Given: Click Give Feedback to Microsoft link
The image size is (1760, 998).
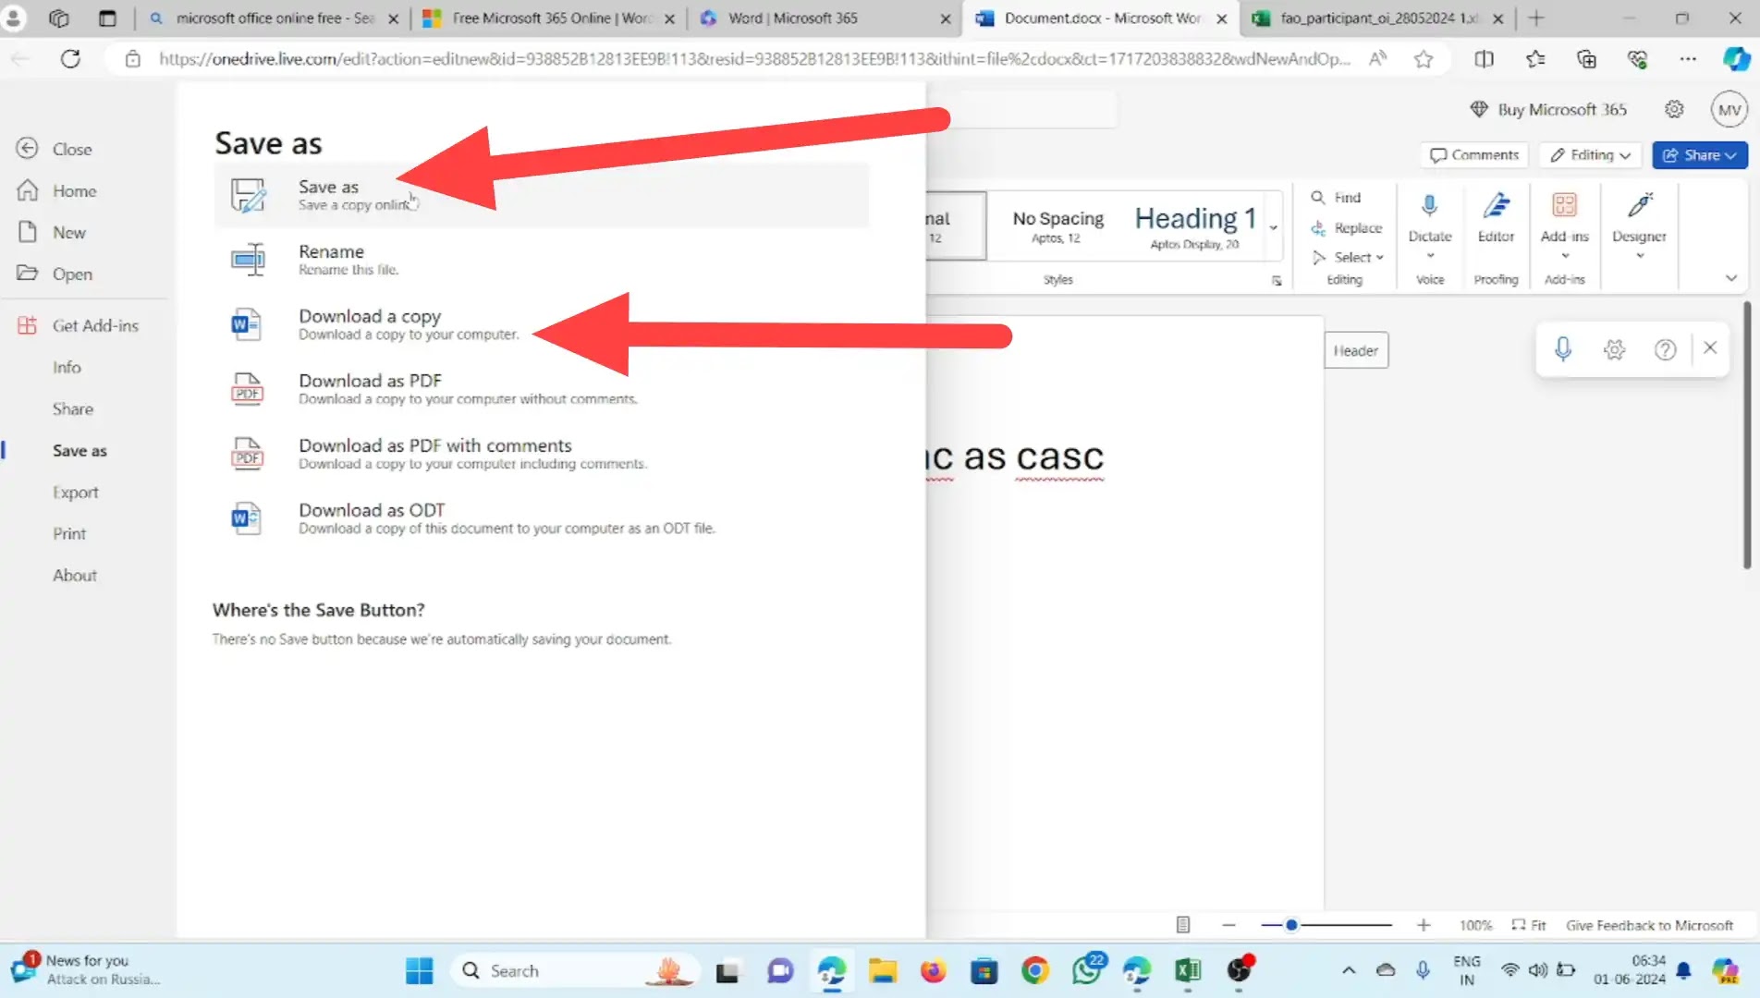Looking at the screenshot, I should [1649, 925].
